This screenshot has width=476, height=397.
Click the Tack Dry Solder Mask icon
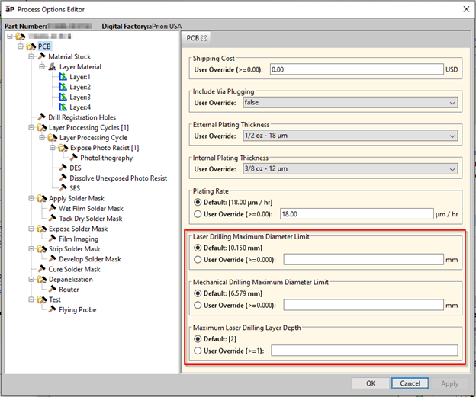point(52,218)
